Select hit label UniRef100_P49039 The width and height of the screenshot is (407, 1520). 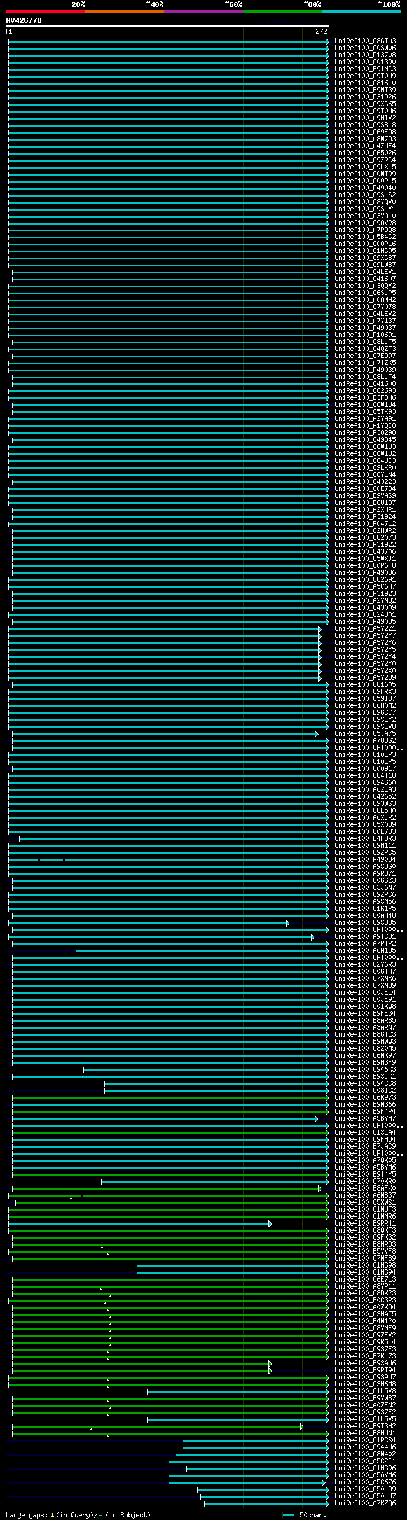[x=365, y=370]
